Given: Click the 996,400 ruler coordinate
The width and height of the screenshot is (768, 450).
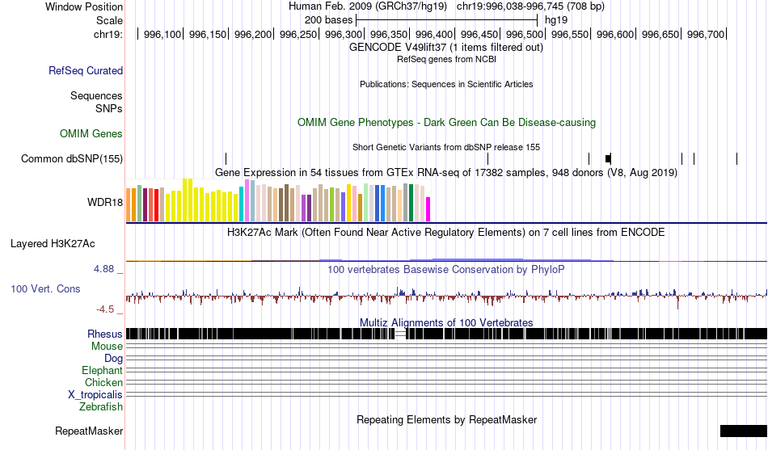Looking at the screenshot, I should tap(434, 34).
